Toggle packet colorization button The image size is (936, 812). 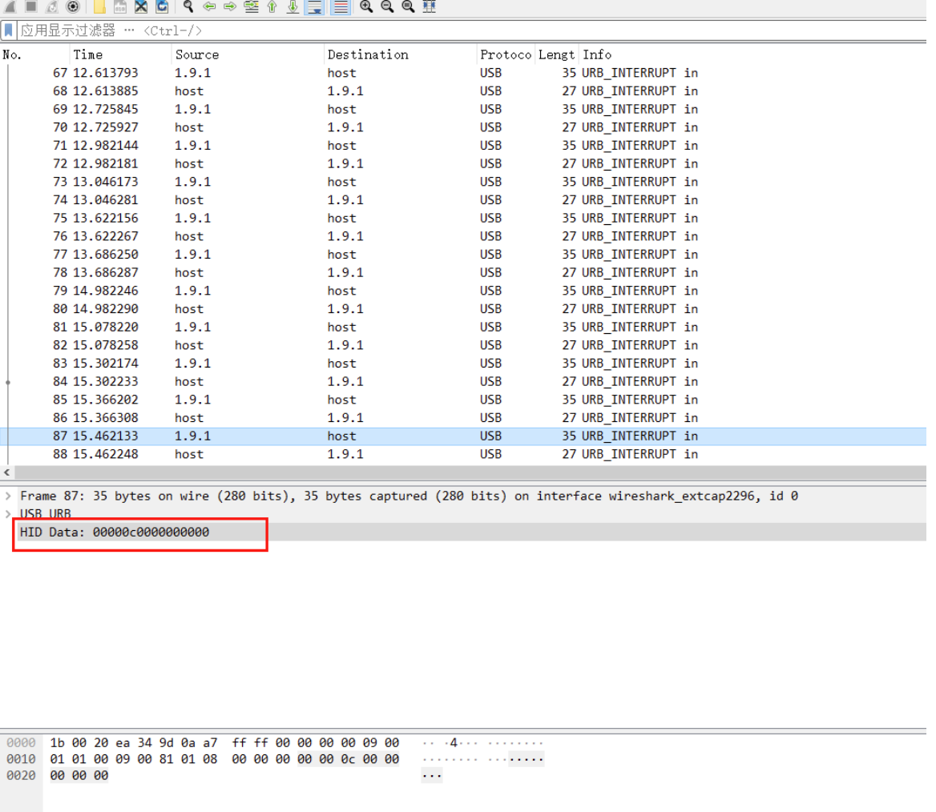tap(340, 6)
